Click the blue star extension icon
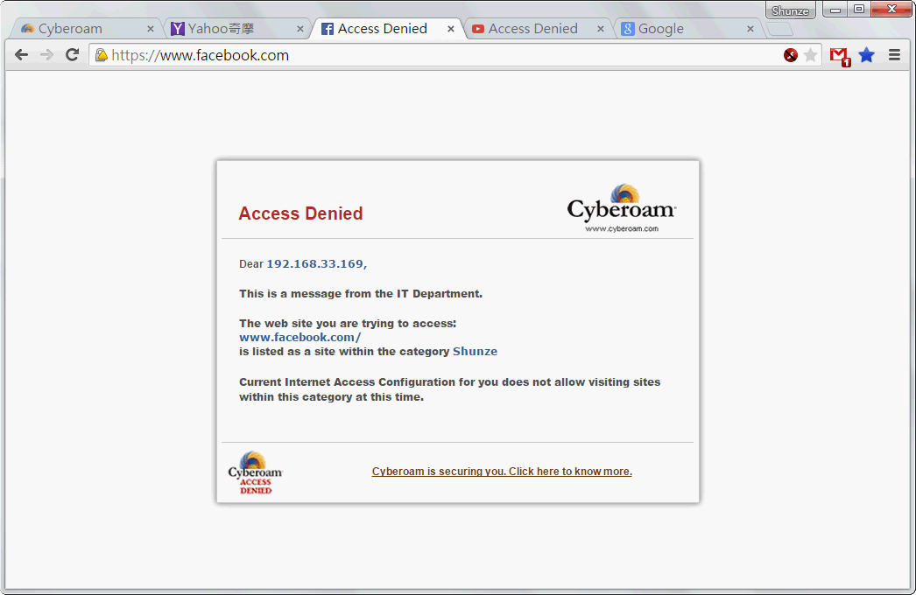The image size is (916, 595). tap(867, 55)
